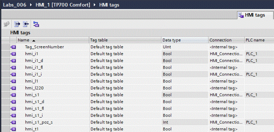274x132 pixels.
Task: Select the tag icon beside hmi_s1_poz_s
Action: pyautogui.click(x=13, y=122)
